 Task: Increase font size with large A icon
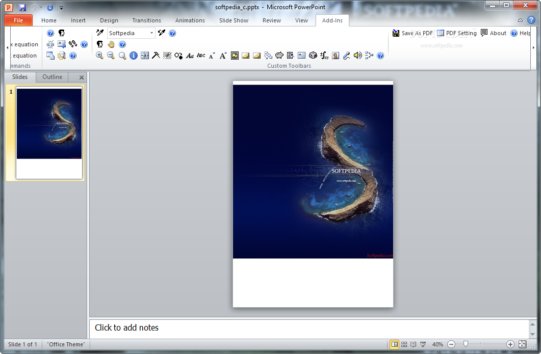(223, 56)
